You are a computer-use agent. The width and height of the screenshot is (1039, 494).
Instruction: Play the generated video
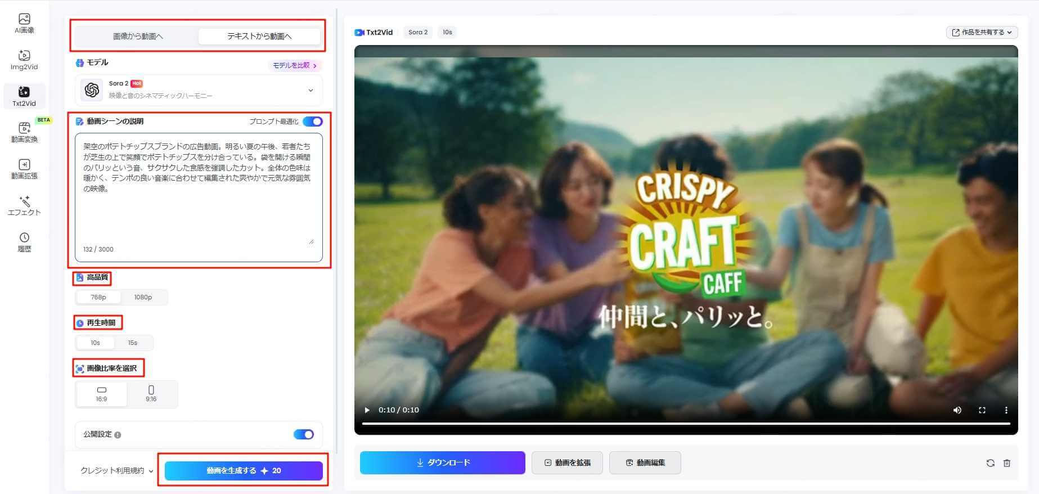(x=367, y=410)
